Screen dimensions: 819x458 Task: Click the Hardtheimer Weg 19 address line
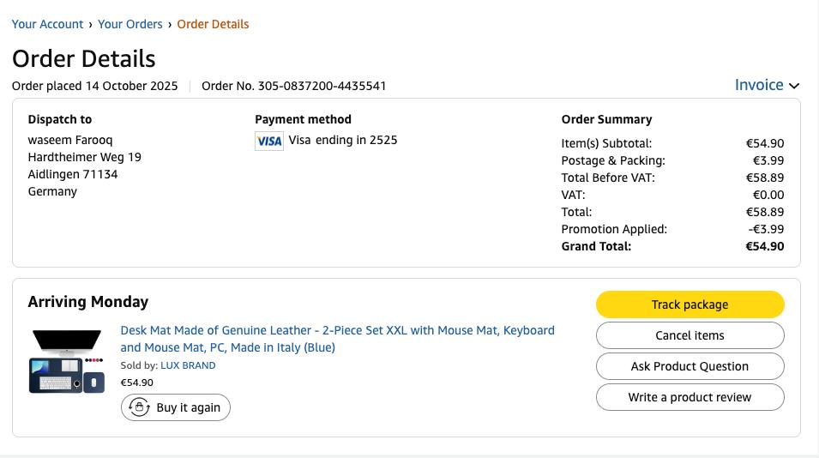(85, 157)
